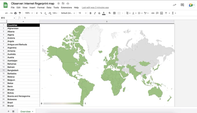
Task: Click the Redo icon
Action: pos(11,13)
